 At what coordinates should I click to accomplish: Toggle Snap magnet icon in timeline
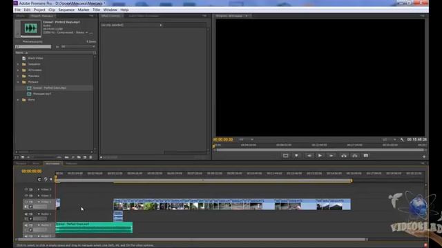39,179
